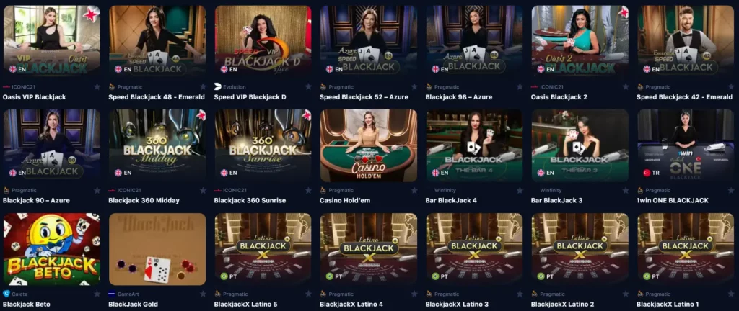
Task: Launch the Casino Hold'em game thumbnail
Action: click(369, 145)
